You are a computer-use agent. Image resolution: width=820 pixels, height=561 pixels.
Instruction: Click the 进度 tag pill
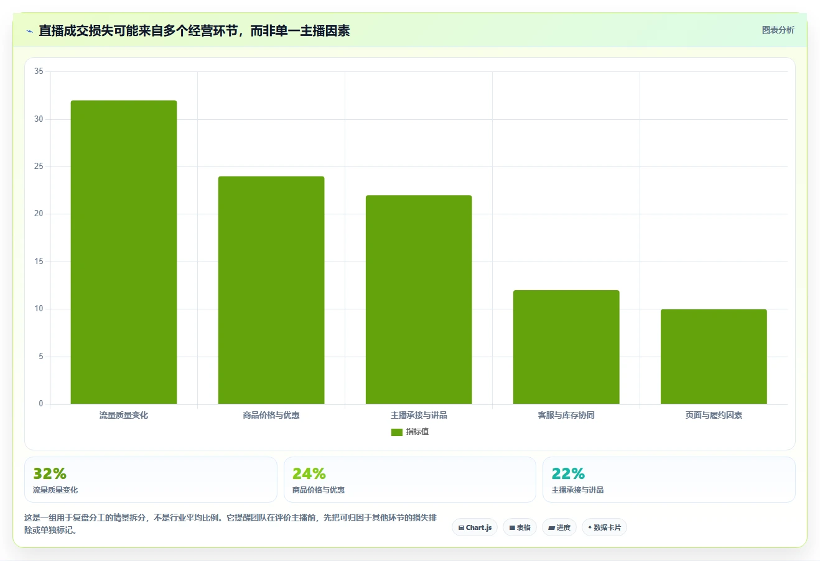[x=559, y=527]
